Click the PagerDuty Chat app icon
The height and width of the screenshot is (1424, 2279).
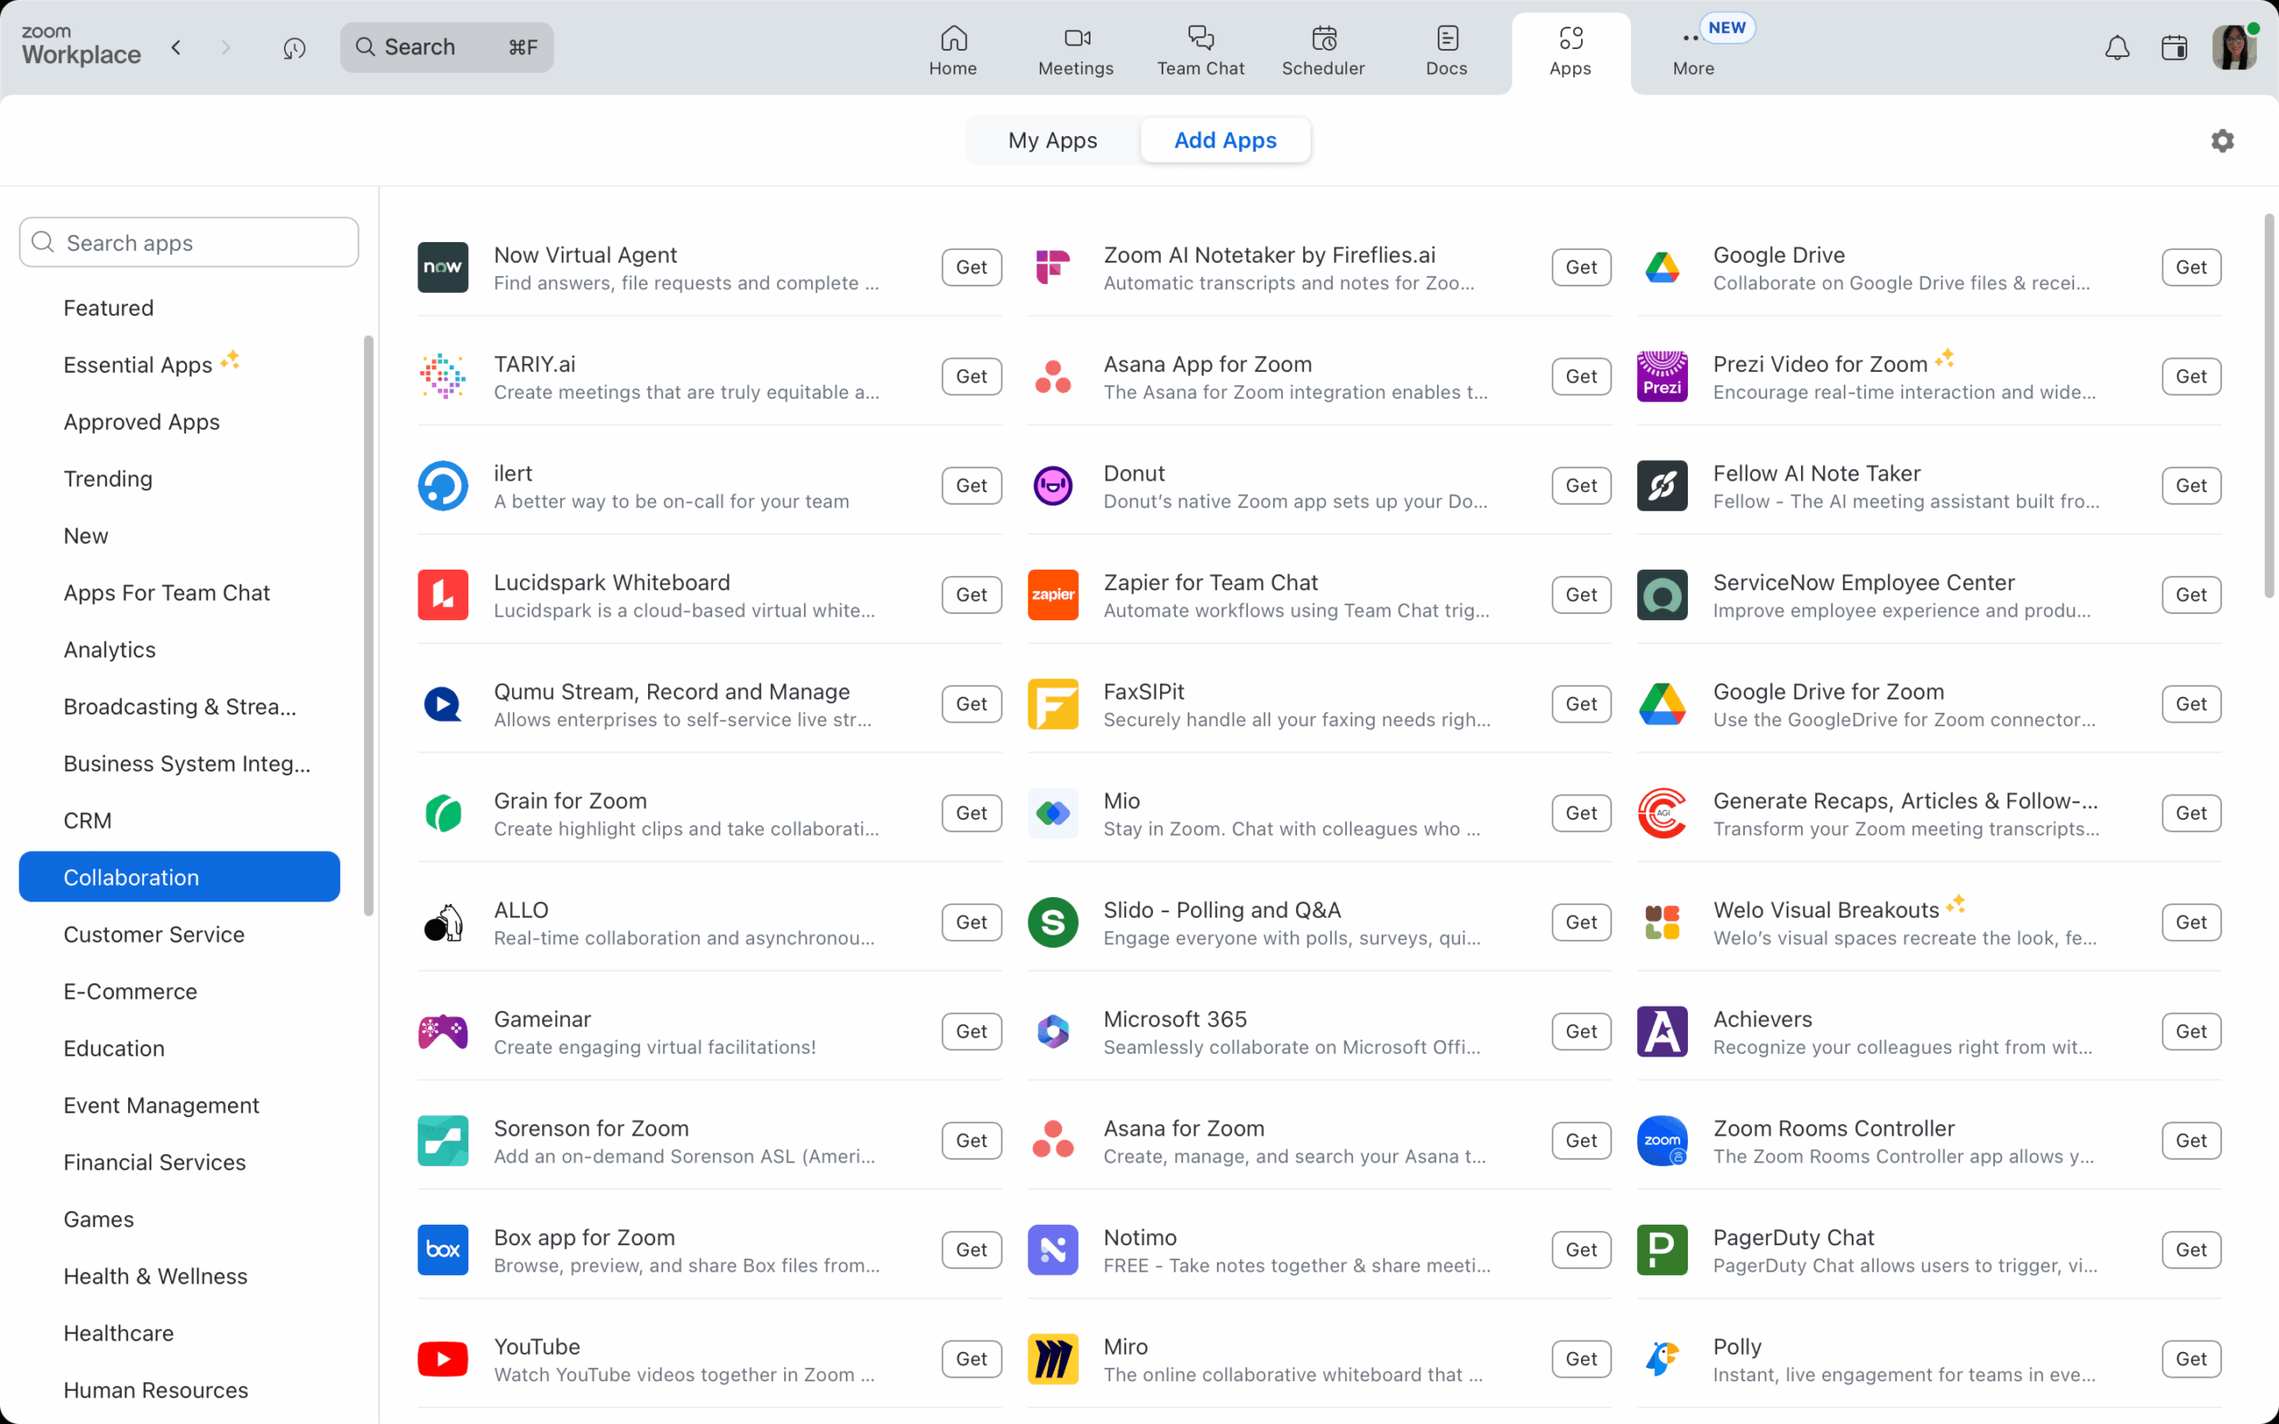[1662, 1250]
